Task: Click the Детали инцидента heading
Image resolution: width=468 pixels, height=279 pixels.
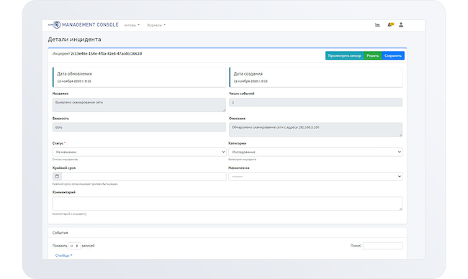Action: point(74,40)
